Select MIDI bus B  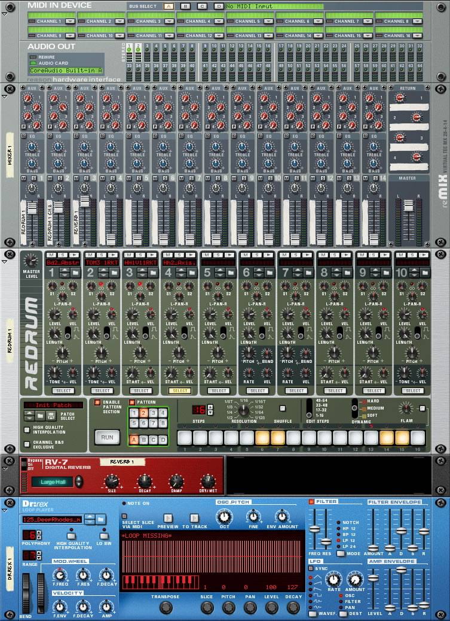tap(186, 6)
